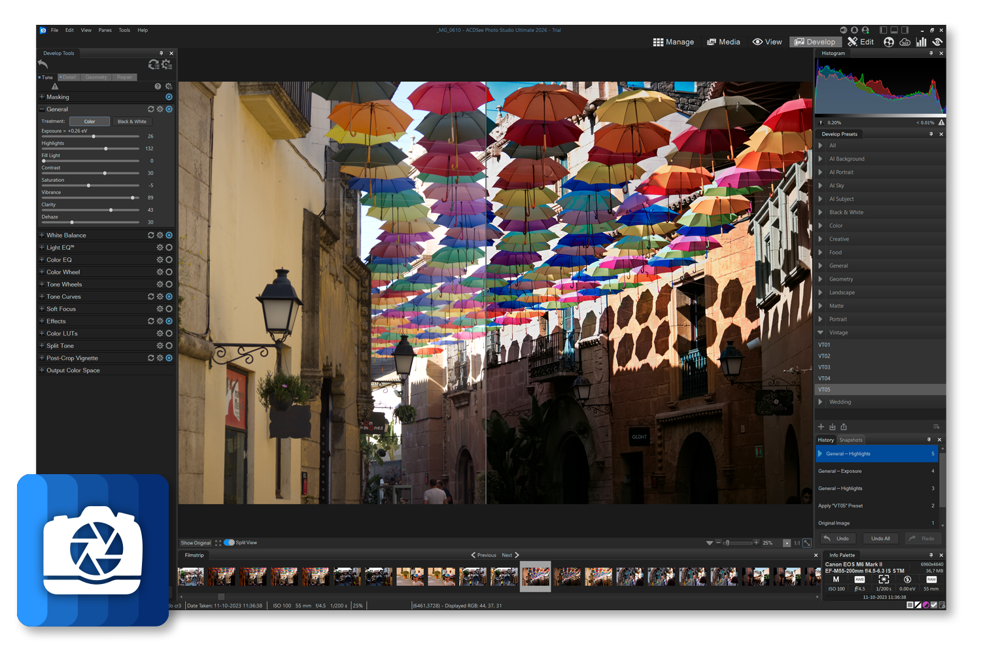
Task: Click the notification bell icon
Action: tap(854, 30)
